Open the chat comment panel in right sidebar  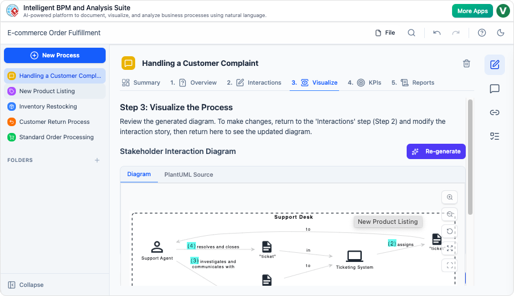coord(495,89)
